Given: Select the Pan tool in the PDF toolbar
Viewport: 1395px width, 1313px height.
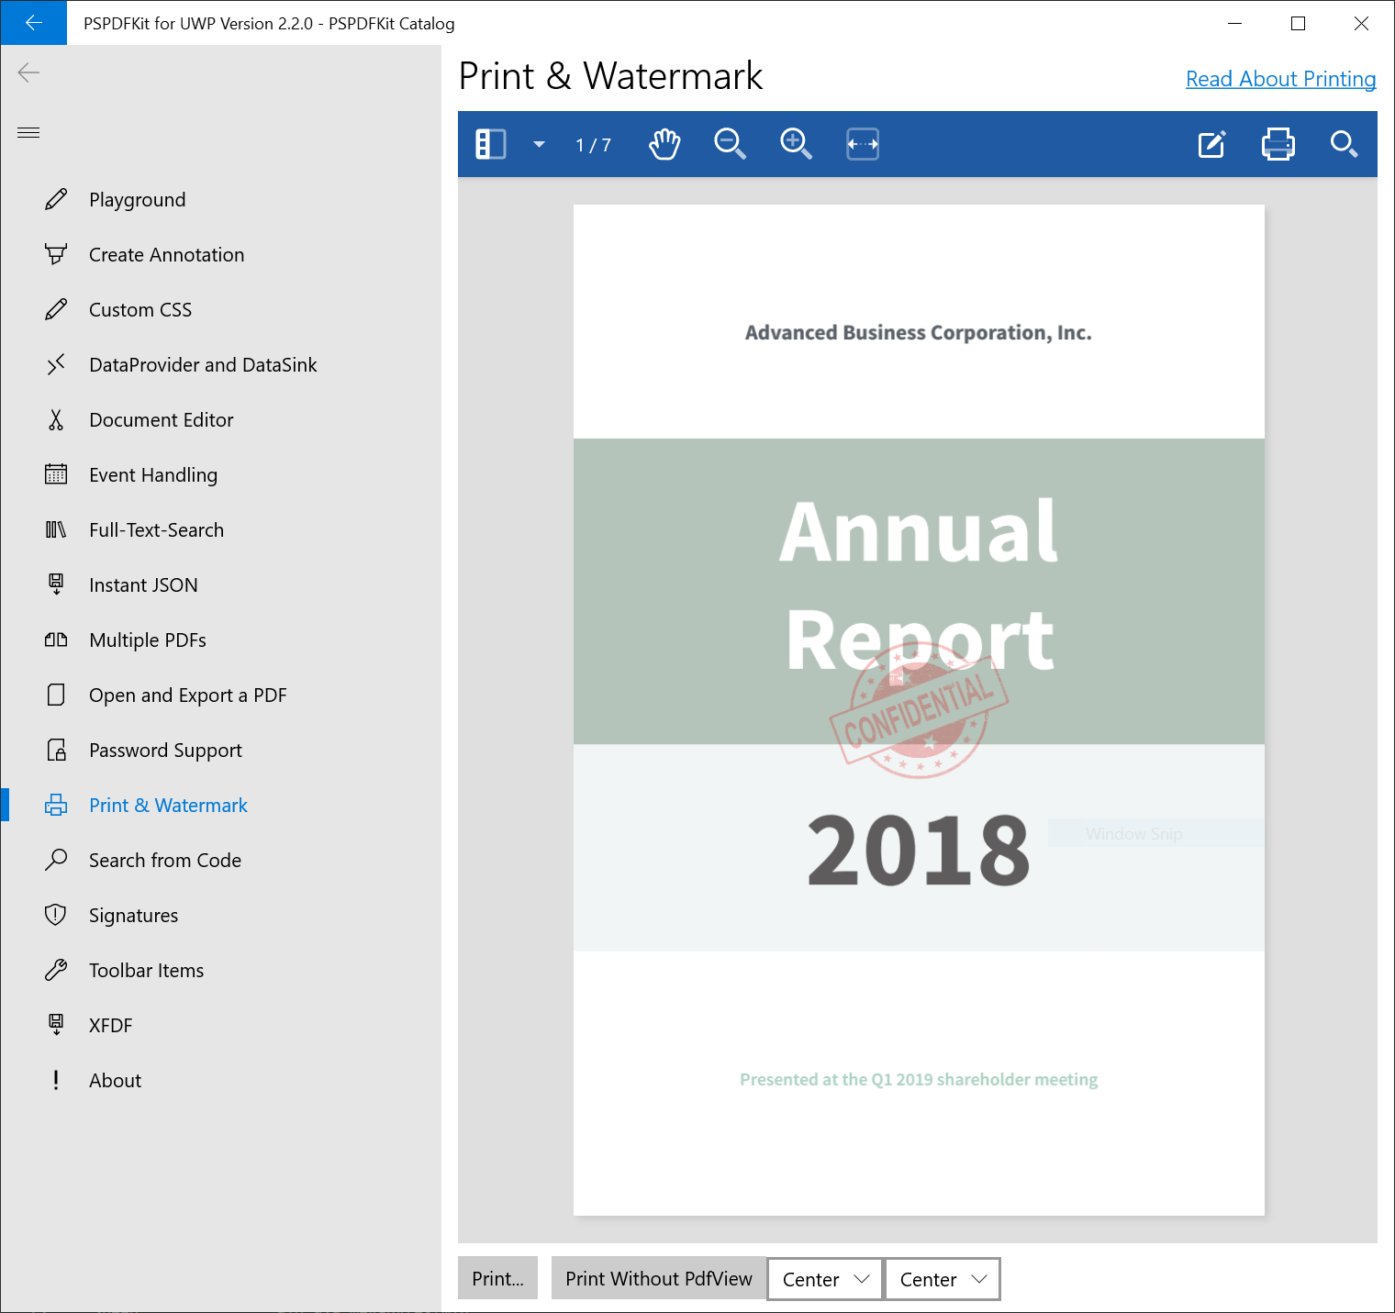Looking at the screenshot, I should click(664, 143).
